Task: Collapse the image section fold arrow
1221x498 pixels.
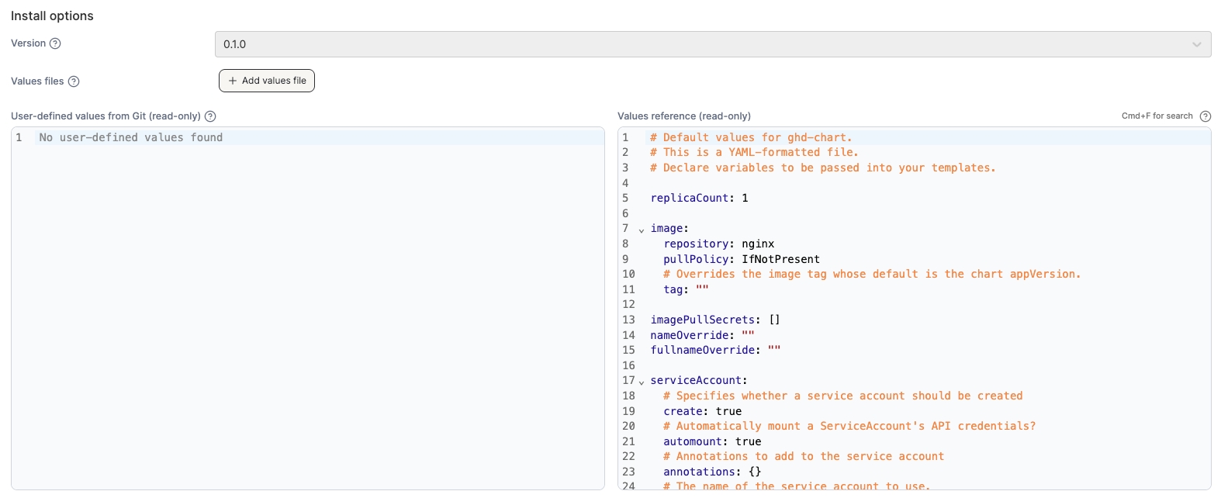Action: (x=642, y=230)
